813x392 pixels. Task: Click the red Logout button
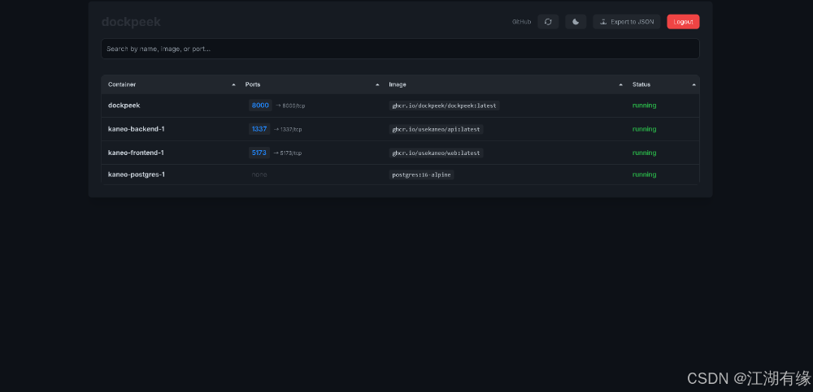(683, 22)
